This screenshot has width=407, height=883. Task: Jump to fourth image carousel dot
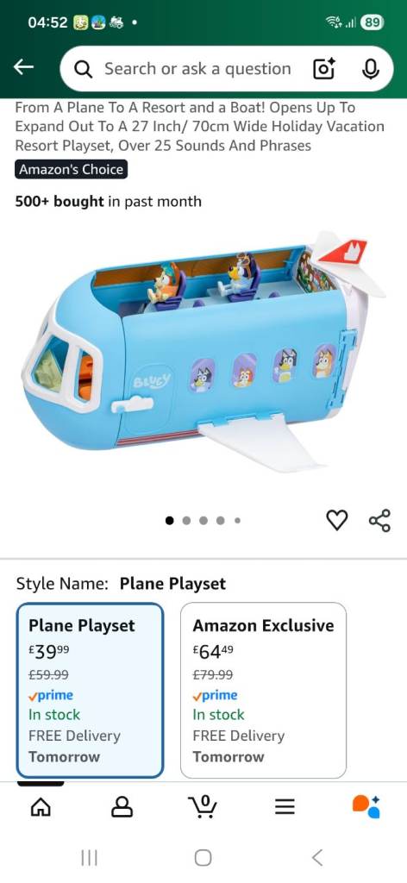221,520
